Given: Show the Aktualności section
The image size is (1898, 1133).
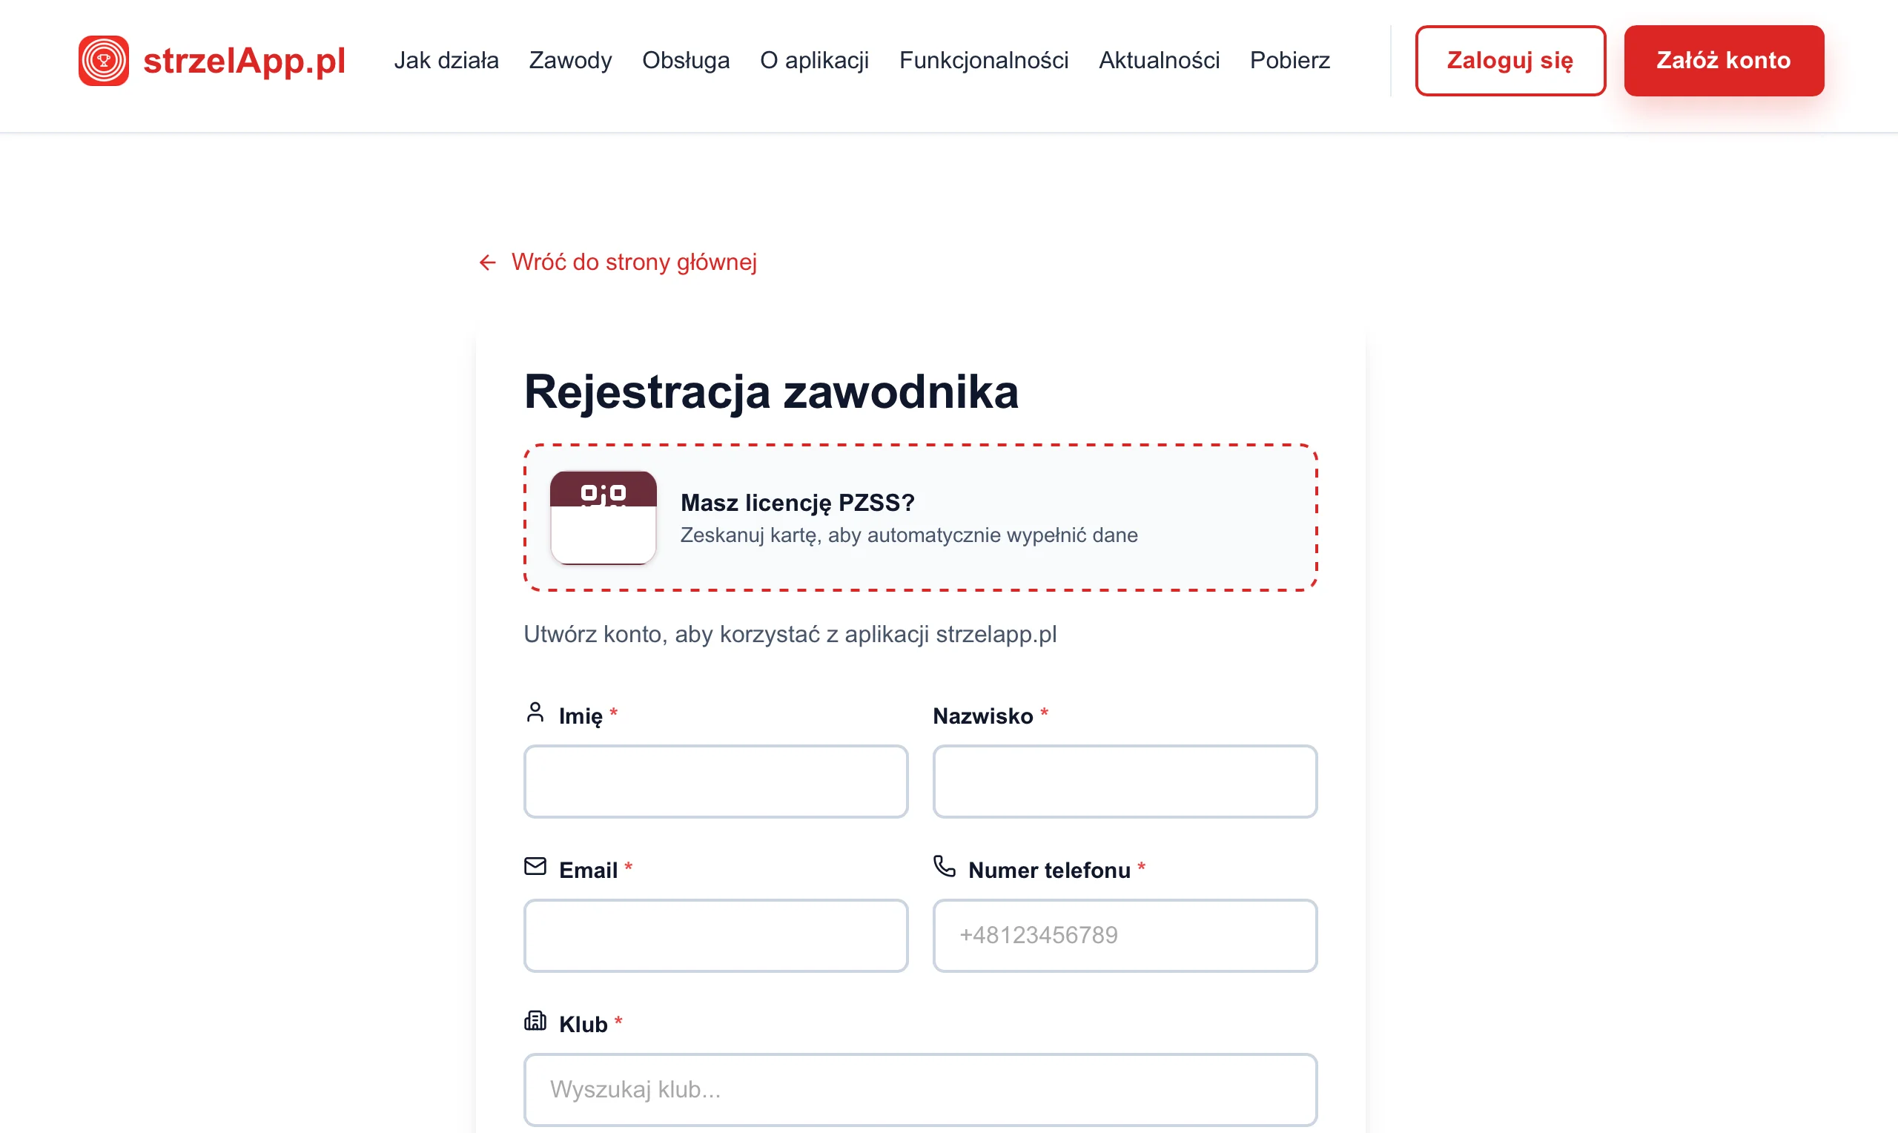Looking at the screenshot, I should (x=1159, y=60).
